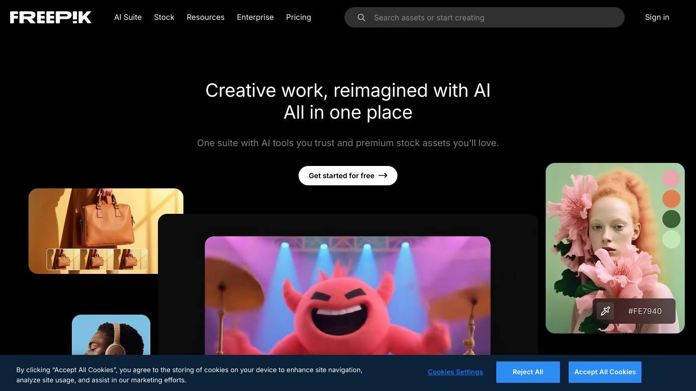Open the Enterprise menu item

pyautogui.click(x=255, y=17)
